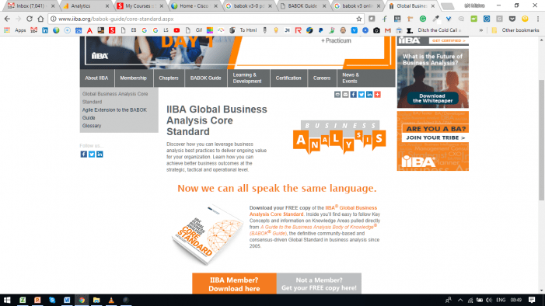
Task: Open the Careers menu
Action: [x=322, y=78]
